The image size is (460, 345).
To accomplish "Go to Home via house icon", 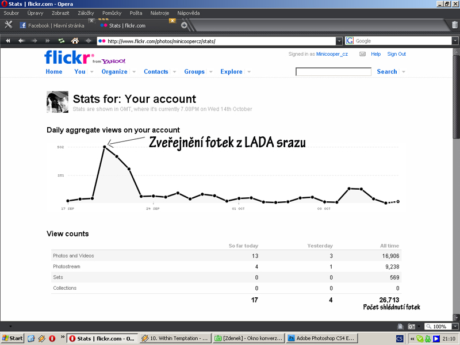I will pyautogui.click(x=74, y=41).
